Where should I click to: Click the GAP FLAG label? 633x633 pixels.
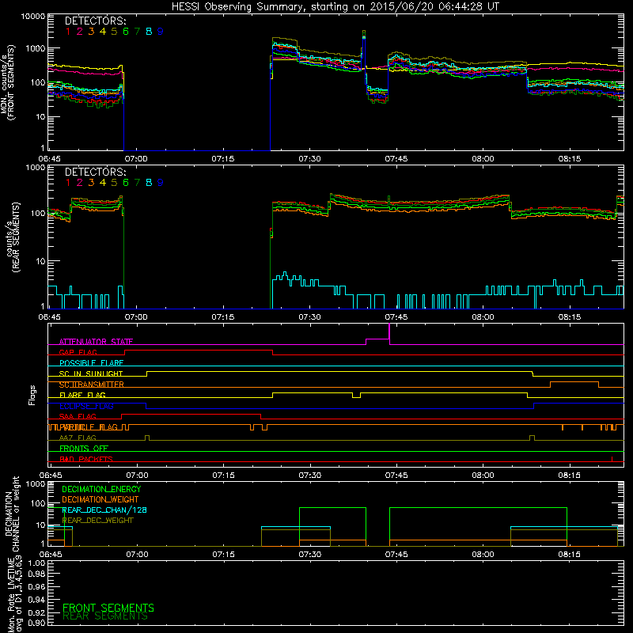click(78, 352)
